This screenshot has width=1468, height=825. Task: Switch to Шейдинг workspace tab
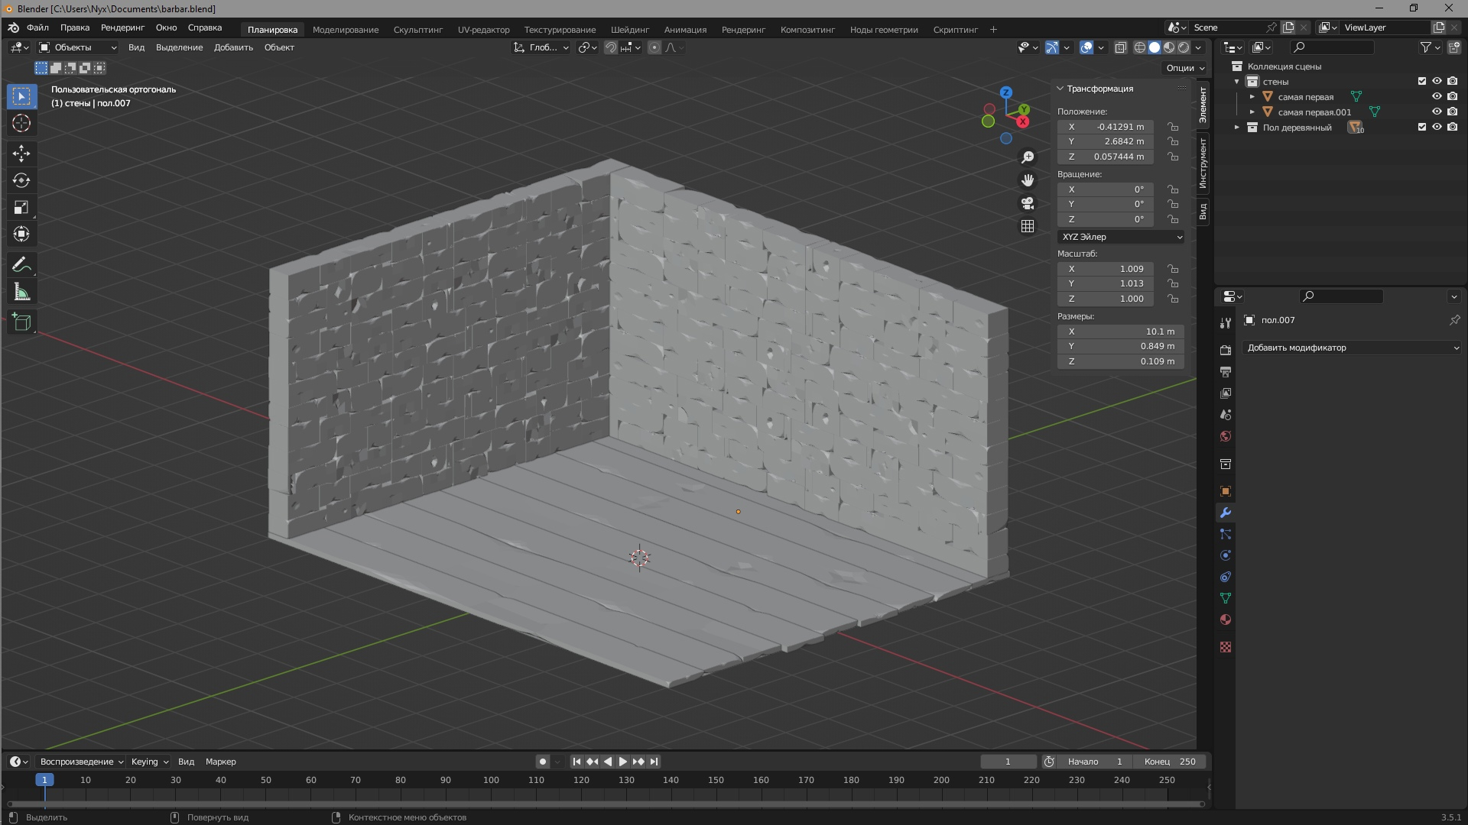630,30
